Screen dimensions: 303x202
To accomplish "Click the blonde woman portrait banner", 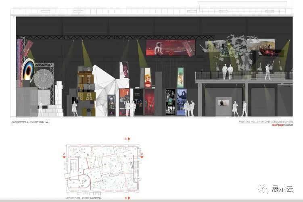I will (x=148, y=77).
